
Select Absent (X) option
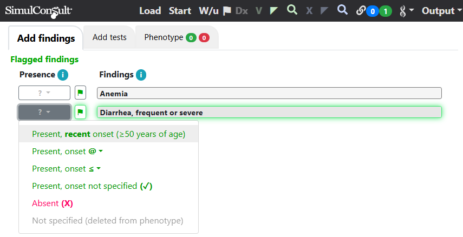(x=53, y=203)
